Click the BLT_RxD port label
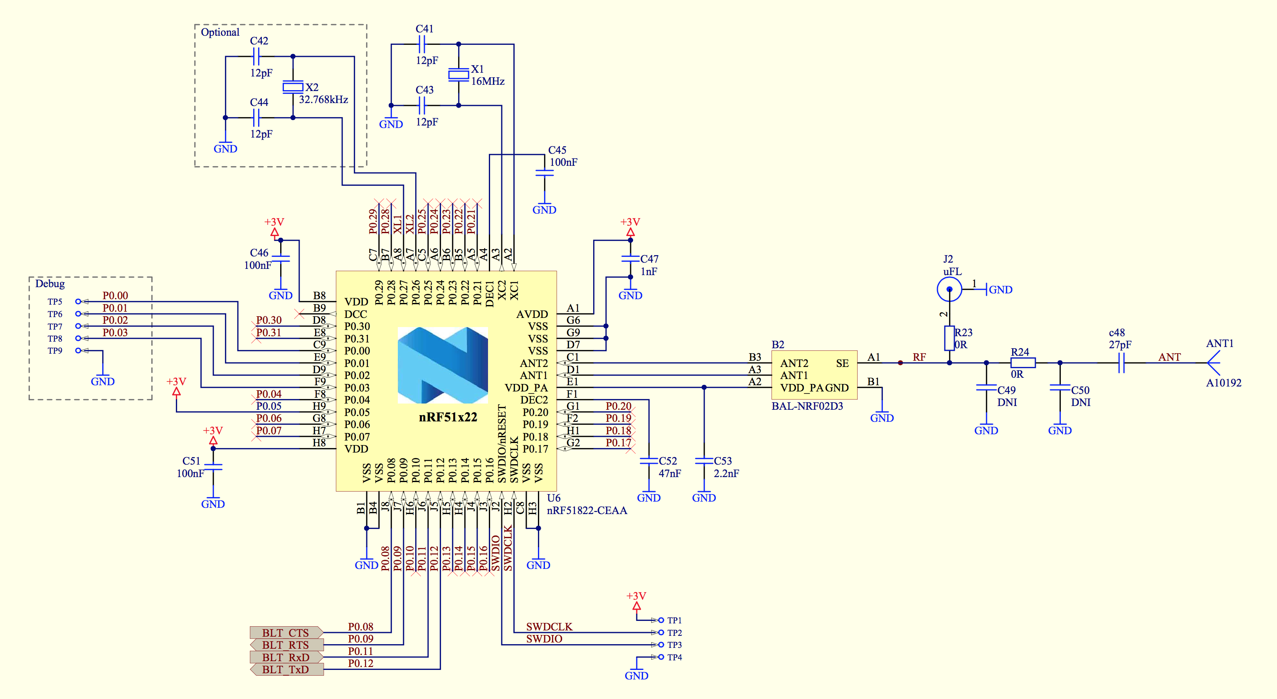Image resolution: width=1277 pixels, height=699 pixels. click(x=286, y=657)
